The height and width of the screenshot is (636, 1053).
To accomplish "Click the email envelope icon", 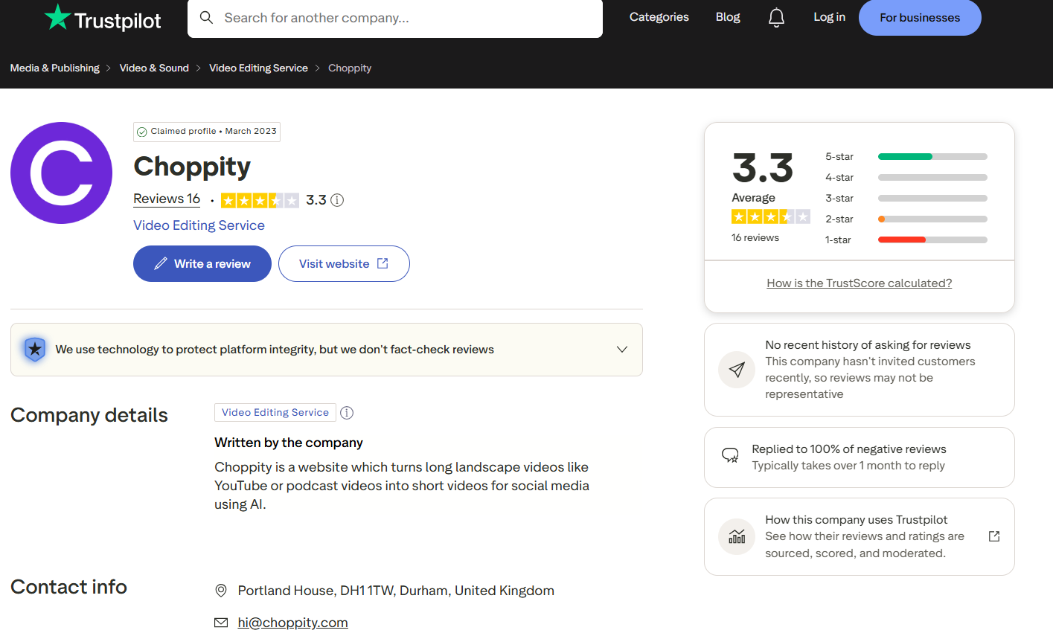I will [221, 623].
